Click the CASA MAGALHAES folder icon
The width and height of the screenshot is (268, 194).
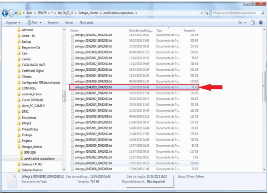pos(19,65)
